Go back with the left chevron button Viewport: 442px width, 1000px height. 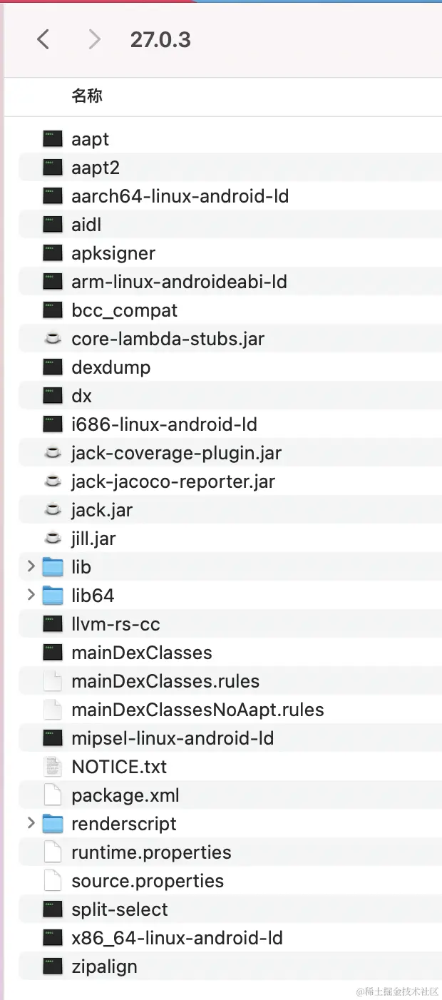point(43,39)
